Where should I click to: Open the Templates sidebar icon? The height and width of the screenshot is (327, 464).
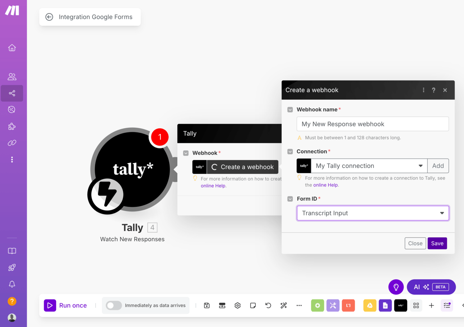coord(12,109)
